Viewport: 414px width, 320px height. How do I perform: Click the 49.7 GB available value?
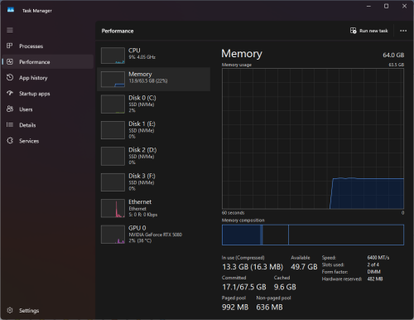[x=304, y=267]
